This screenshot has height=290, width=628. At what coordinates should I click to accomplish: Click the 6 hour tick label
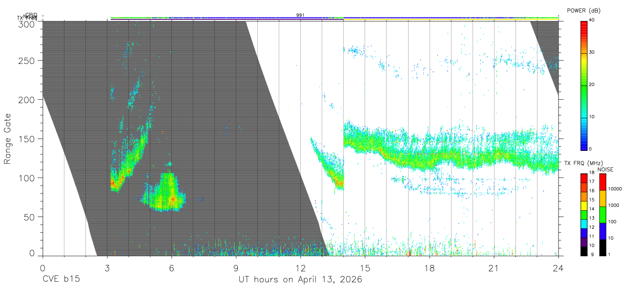172,267
